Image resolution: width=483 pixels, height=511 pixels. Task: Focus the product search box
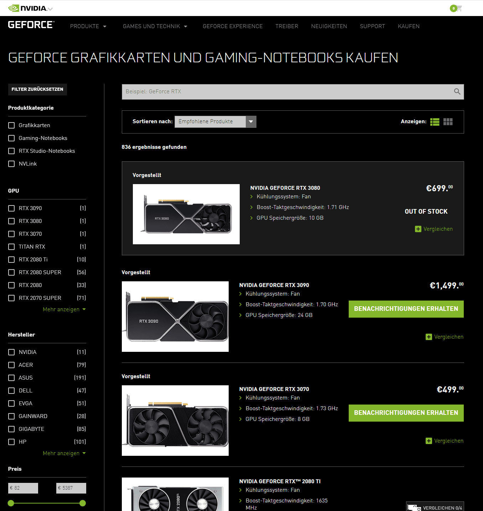(293, 92)
